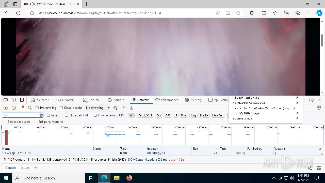Open the browser new tab button
The width and height of the screenshot is (325, 183).
tap(87, 4)
